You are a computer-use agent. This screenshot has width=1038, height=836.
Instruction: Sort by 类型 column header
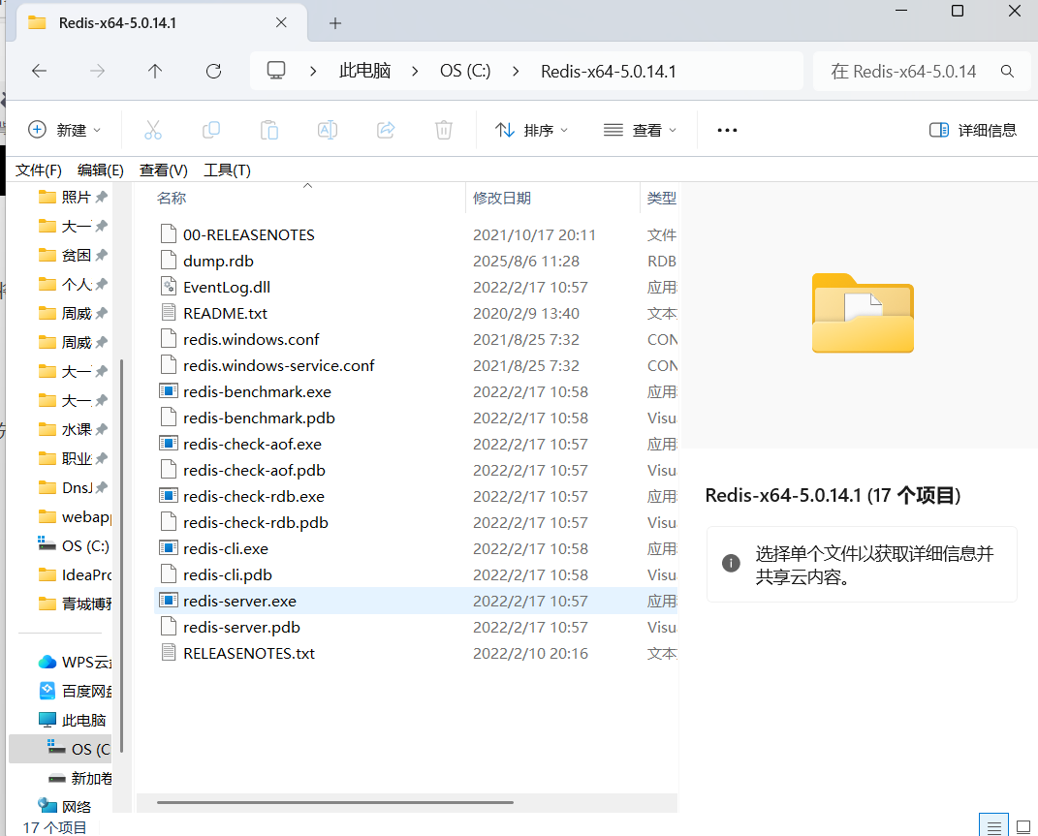click(x=661, y=198)
